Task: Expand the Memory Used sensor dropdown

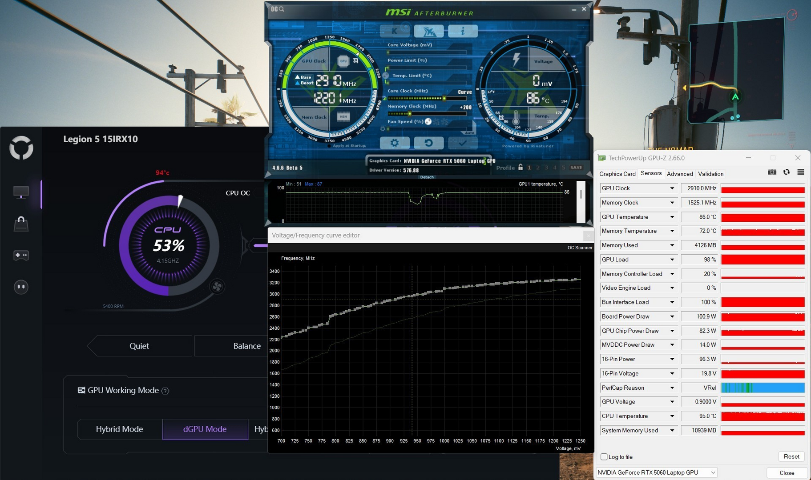Action: (x=672, y=245)
